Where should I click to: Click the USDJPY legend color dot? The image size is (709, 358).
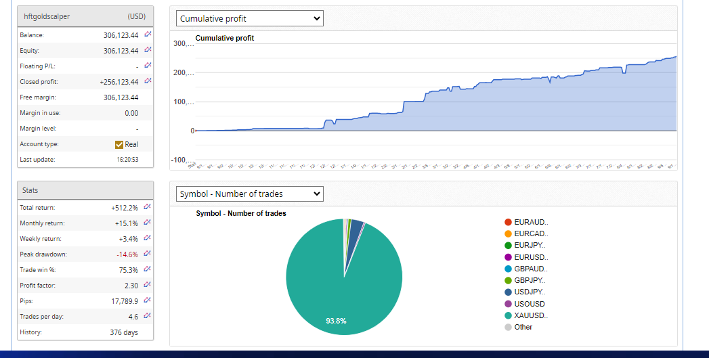[508, 292]
